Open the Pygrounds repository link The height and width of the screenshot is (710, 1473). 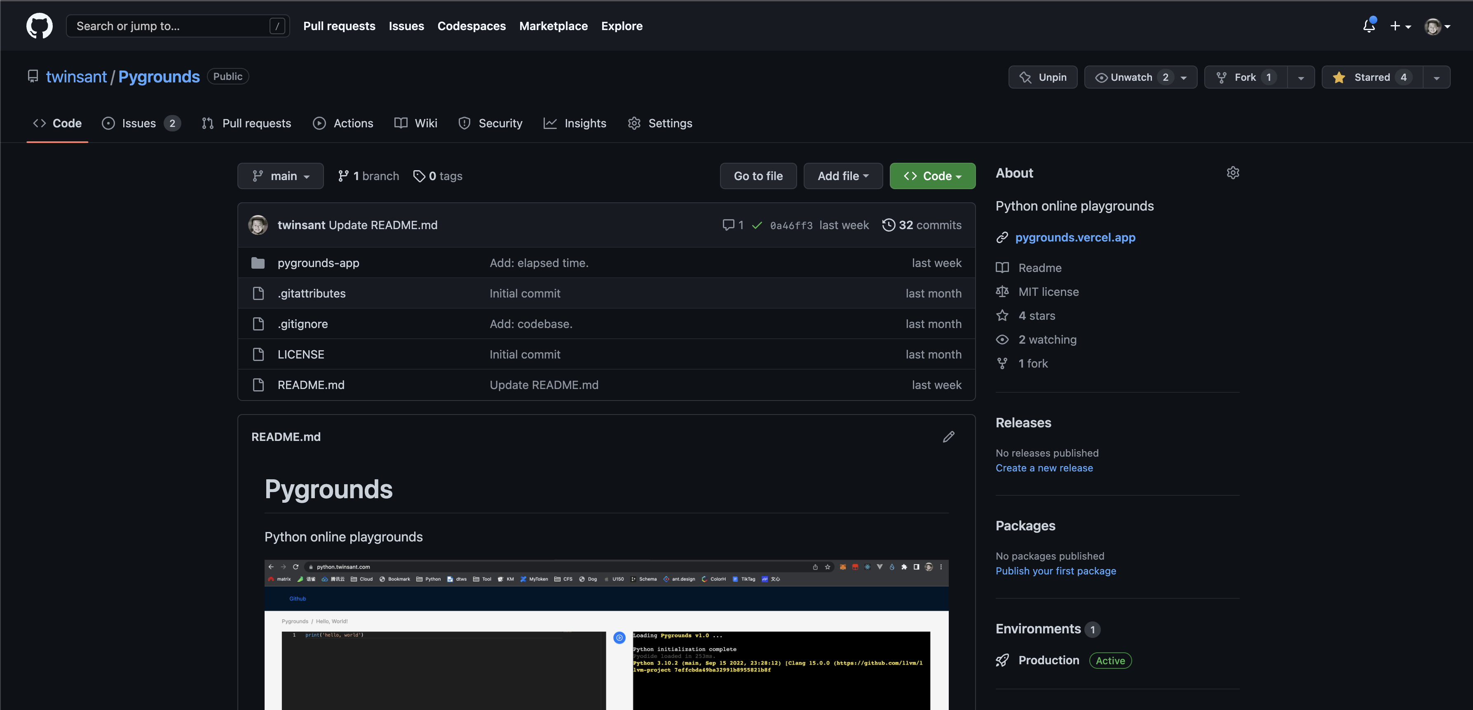pyautogui.click(x=159, y=77)
